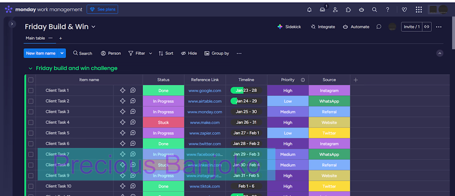Click the Invite / 1 button

click(x=412, y=27)
